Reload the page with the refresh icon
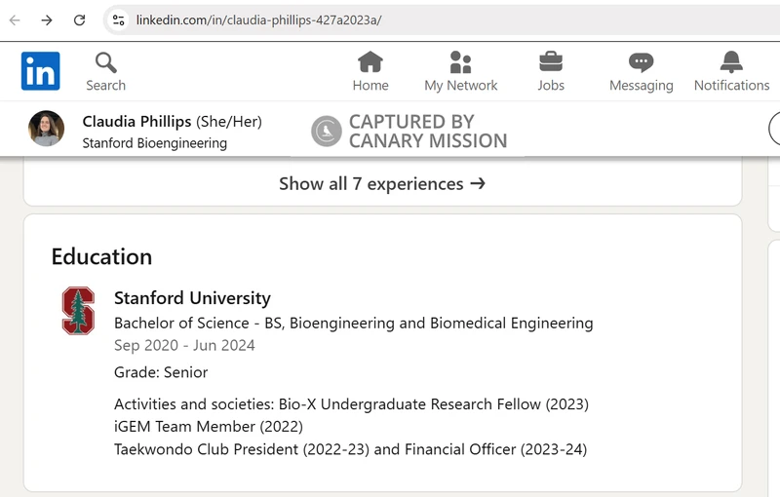The height and width of the screenshot is (497, 780). click(x=80, y=20)
